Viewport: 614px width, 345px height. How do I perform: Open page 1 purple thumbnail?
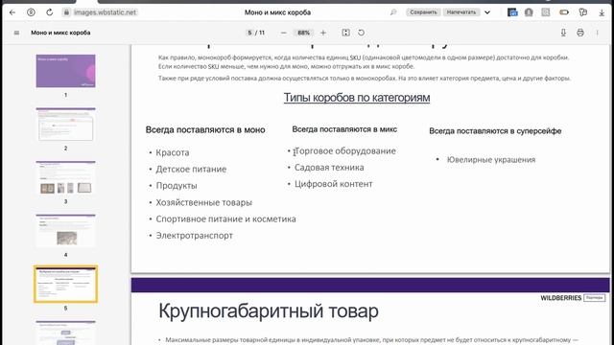(x=66, y=71)
